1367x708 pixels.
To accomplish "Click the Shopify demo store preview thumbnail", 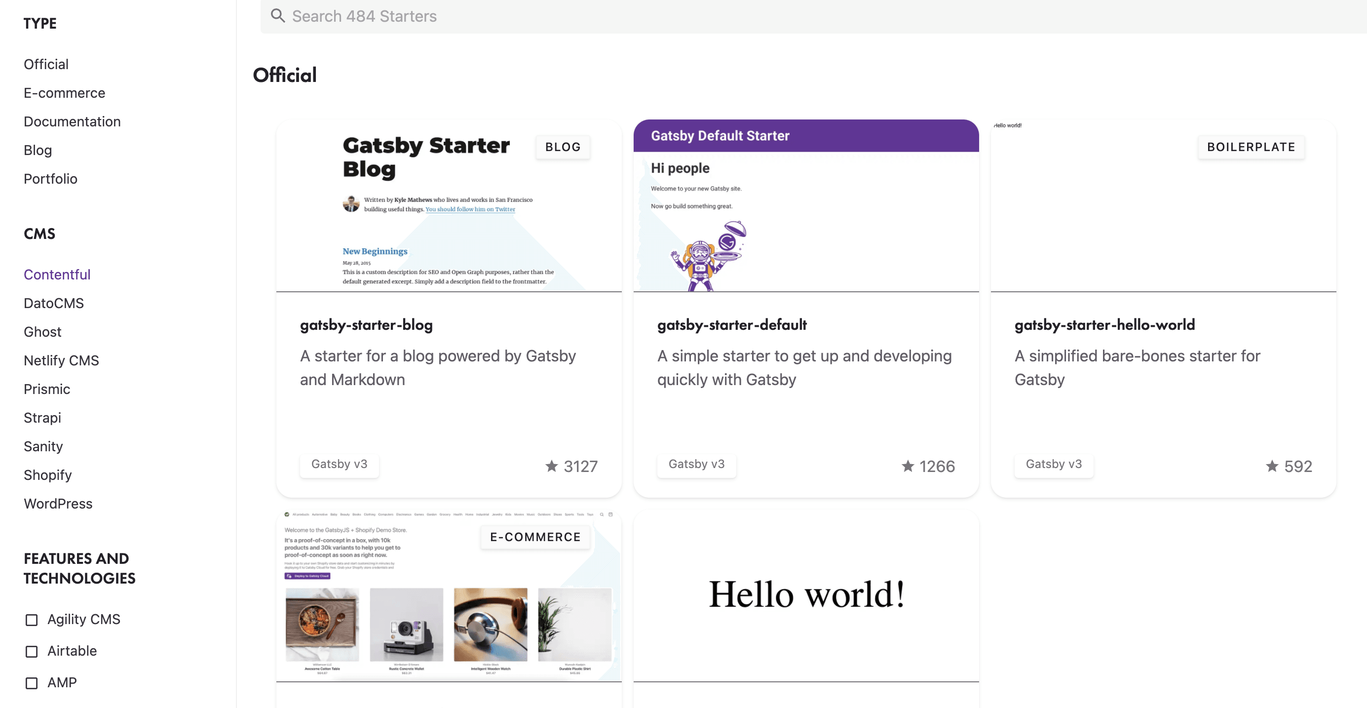I will (449, 596).
